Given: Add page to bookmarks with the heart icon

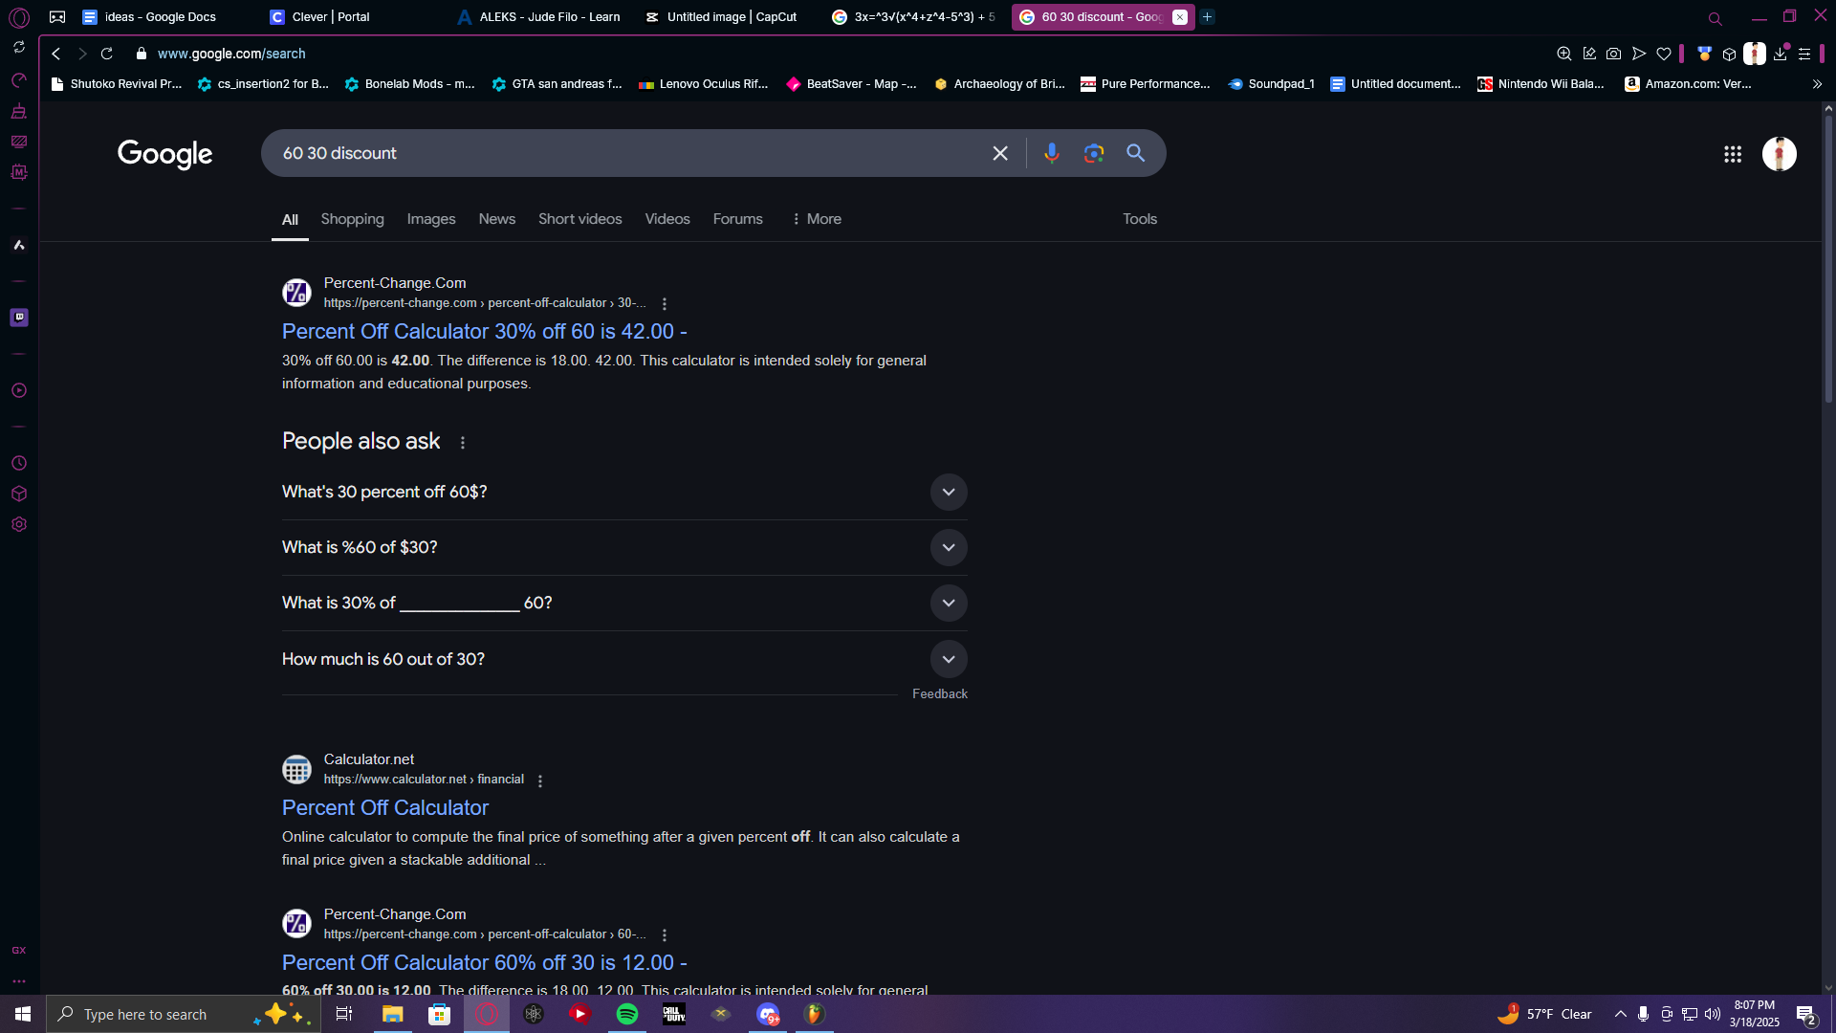Looking at the screenshot, I should click(1664, 54).
